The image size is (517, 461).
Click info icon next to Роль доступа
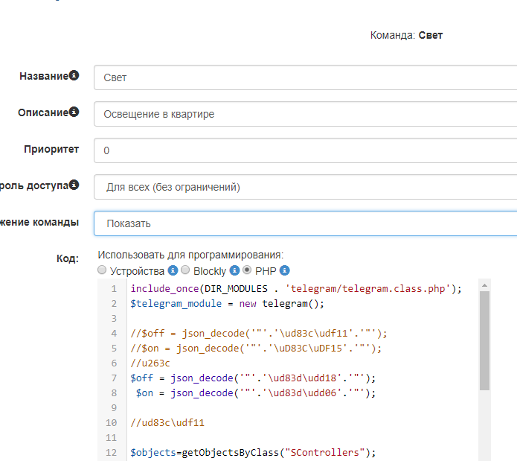pyautogui.click(x=74, y=185)
